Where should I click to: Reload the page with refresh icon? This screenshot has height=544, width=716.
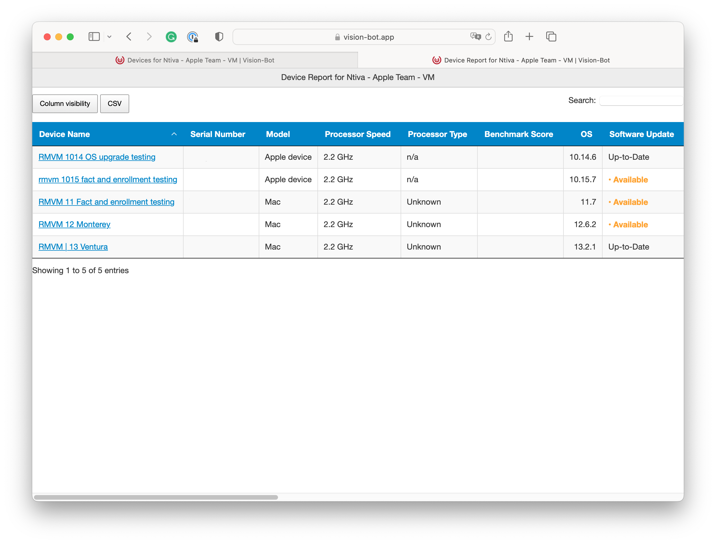point(488,37)
